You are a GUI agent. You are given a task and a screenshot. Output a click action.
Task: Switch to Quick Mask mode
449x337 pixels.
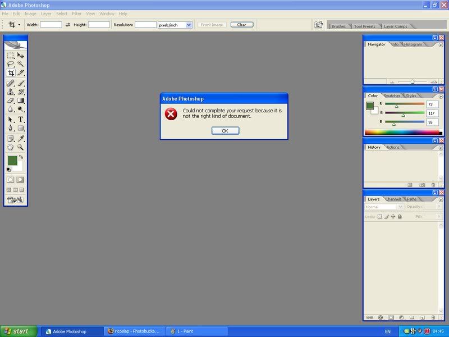point(20,180)
